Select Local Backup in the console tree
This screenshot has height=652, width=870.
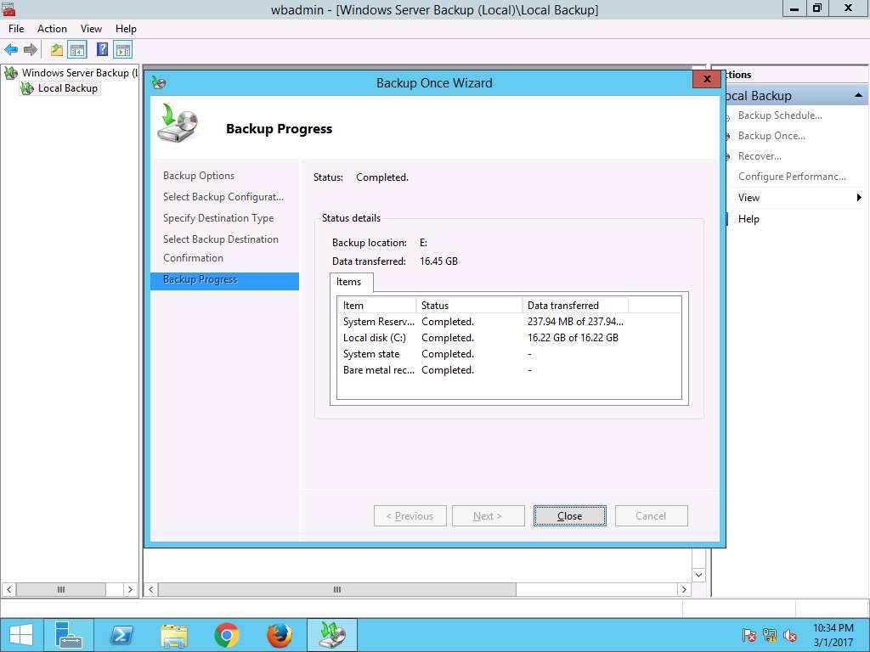(67, 88)
